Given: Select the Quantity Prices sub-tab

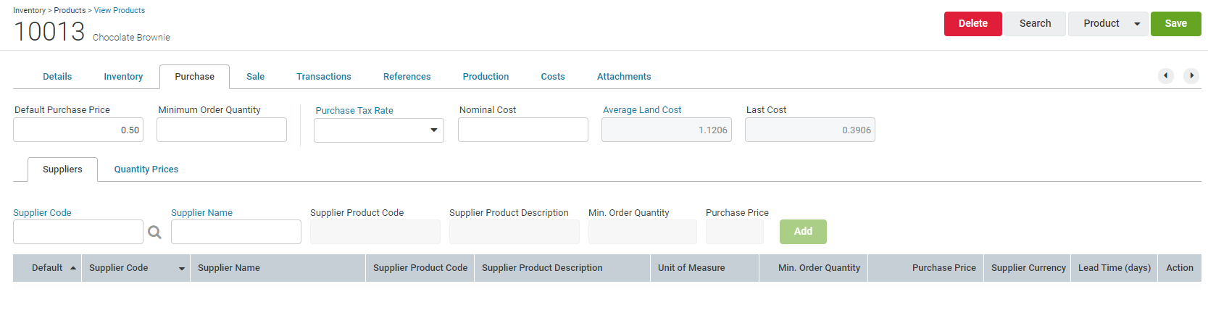Looking at the screenshot, I should (146, 170).
